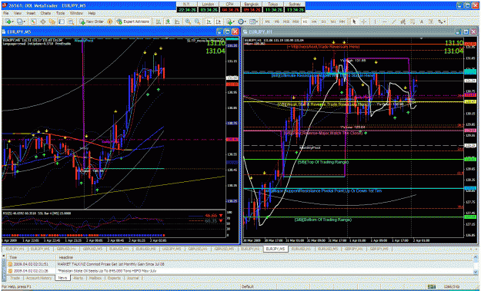Open the Tools menu

(61, 14)
